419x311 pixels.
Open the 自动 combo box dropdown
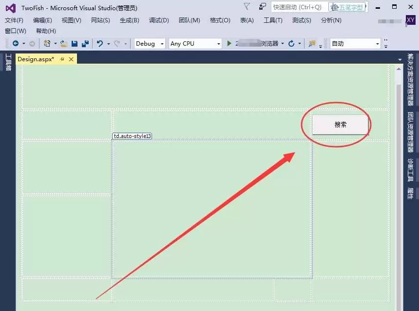[x=355, y=44]
